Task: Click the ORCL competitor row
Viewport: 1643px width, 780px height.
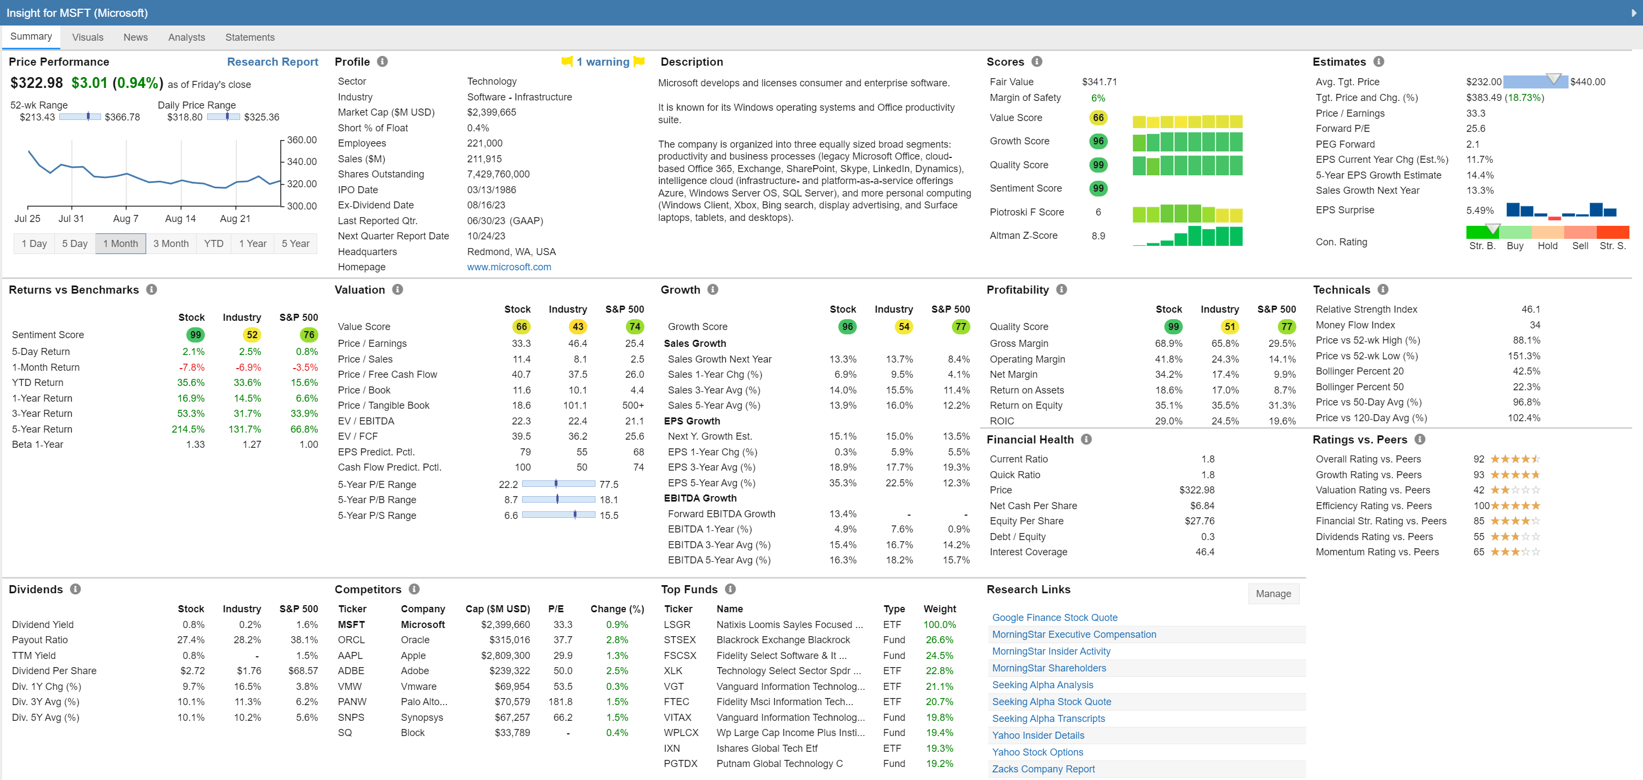Action: pyautogui.click(x=351, y=640)
